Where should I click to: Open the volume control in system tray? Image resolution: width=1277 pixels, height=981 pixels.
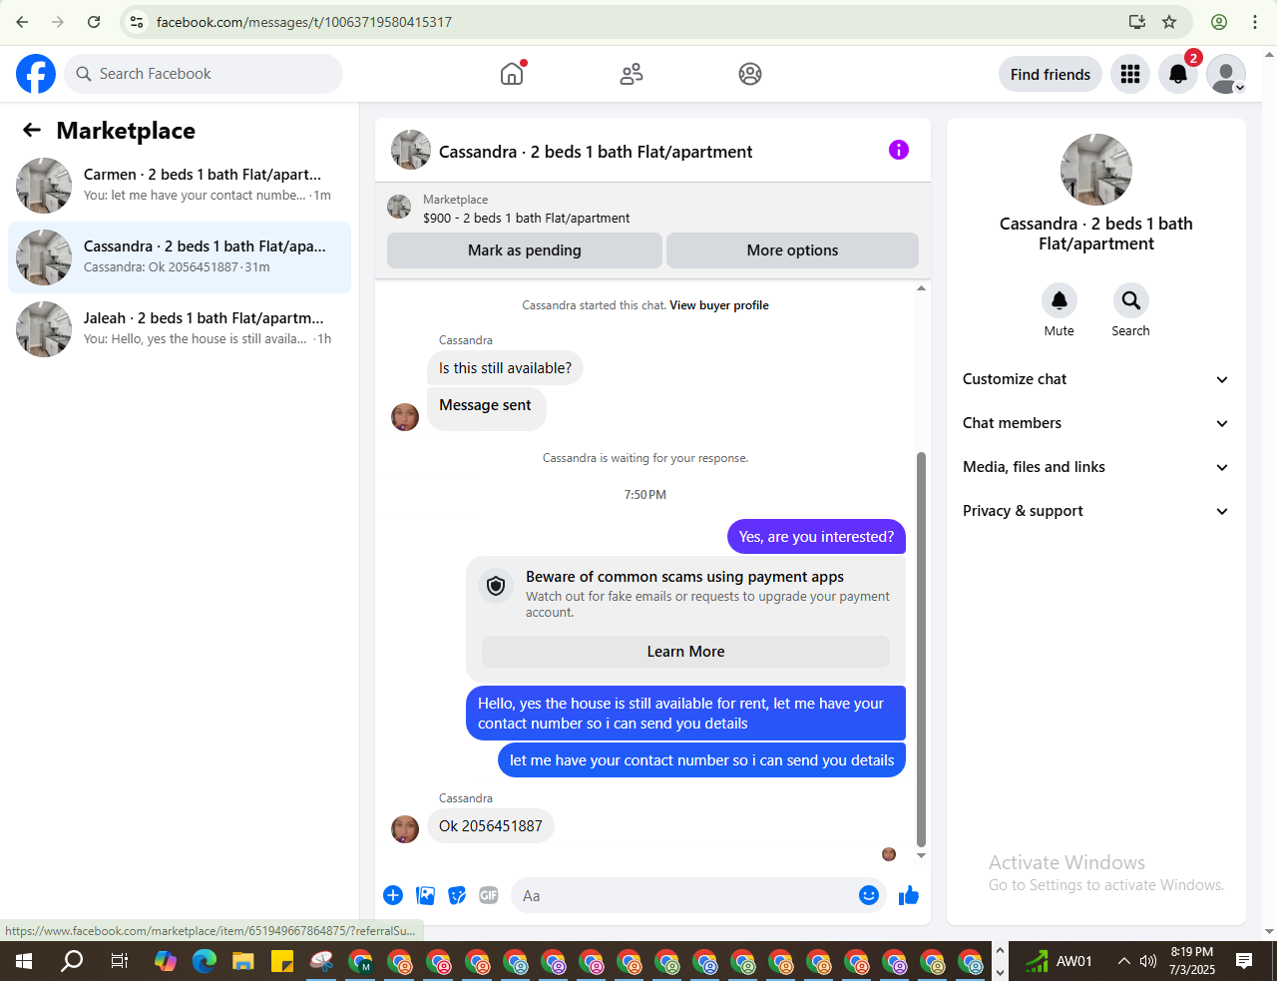1148,961
